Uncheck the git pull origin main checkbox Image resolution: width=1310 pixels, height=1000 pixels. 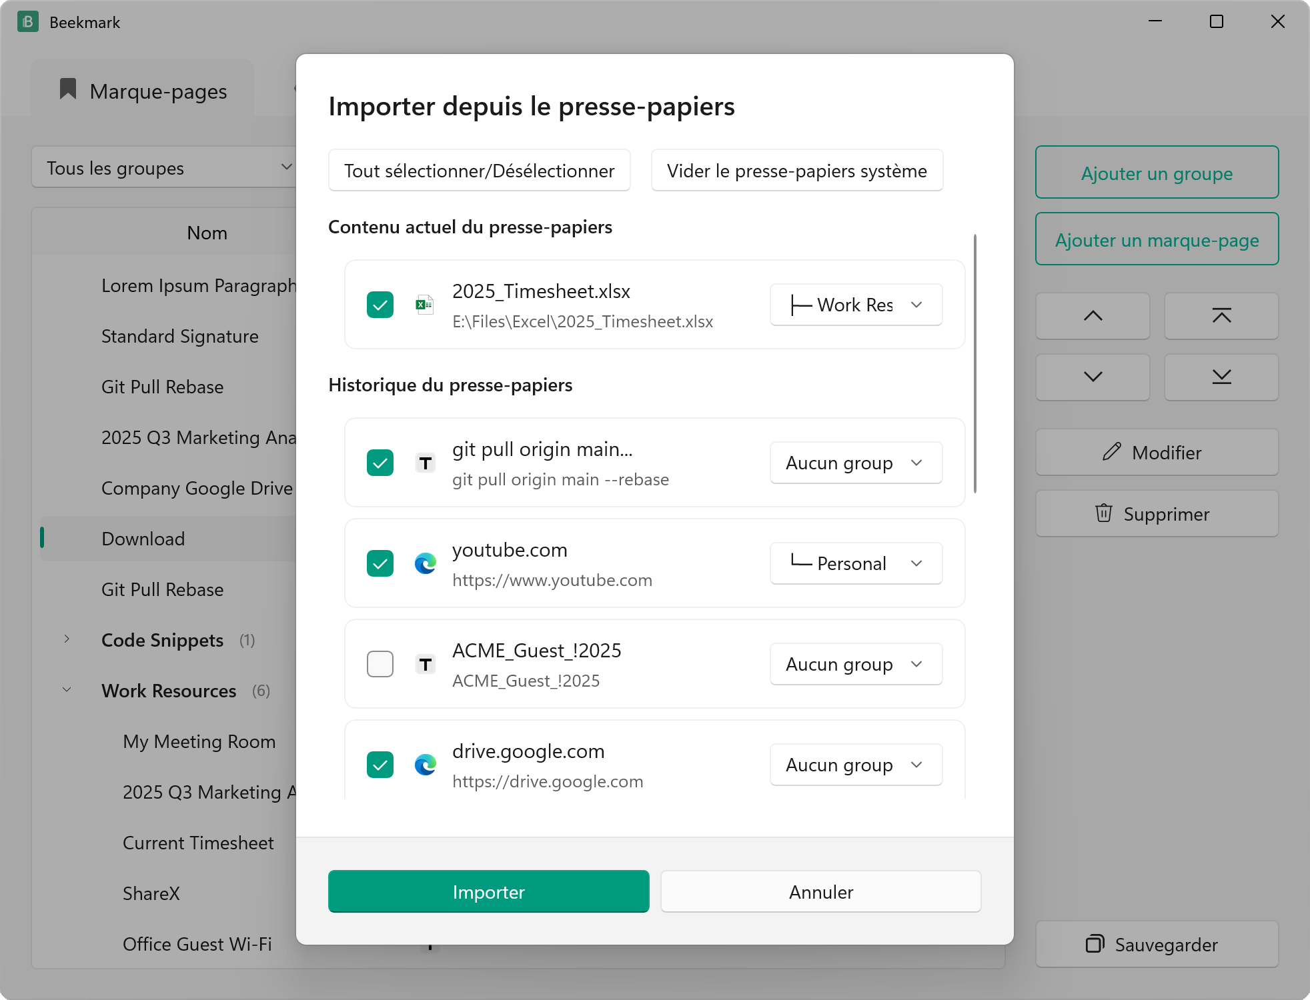click(x=380, y=463)
